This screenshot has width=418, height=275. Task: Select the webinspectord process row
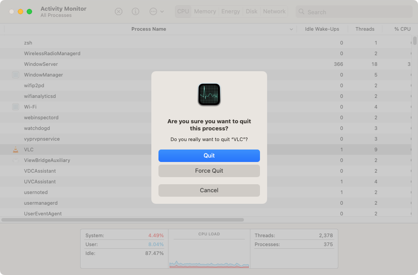(x=205, y=117)
